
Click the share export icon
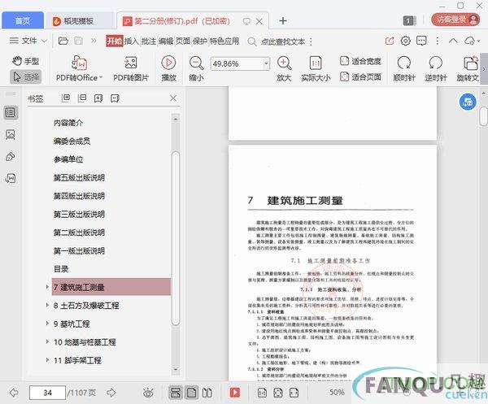tap(390, 41)
